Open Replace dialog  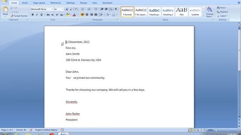[222, 12]
